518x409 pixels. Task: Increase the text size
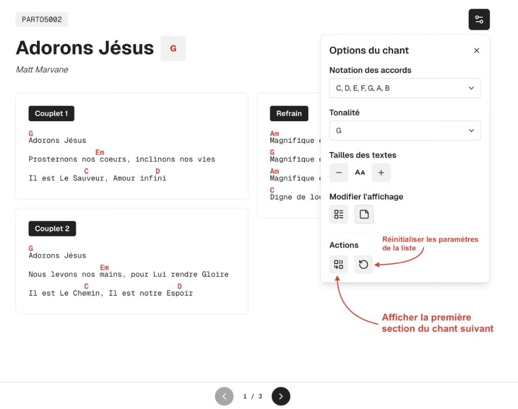tap(381, 172)
